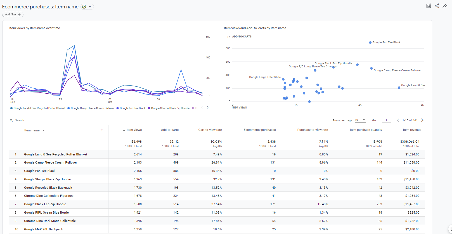Viewport: 452px width, 234px height.
Task: Go to the previous table page
Action: 398,120
